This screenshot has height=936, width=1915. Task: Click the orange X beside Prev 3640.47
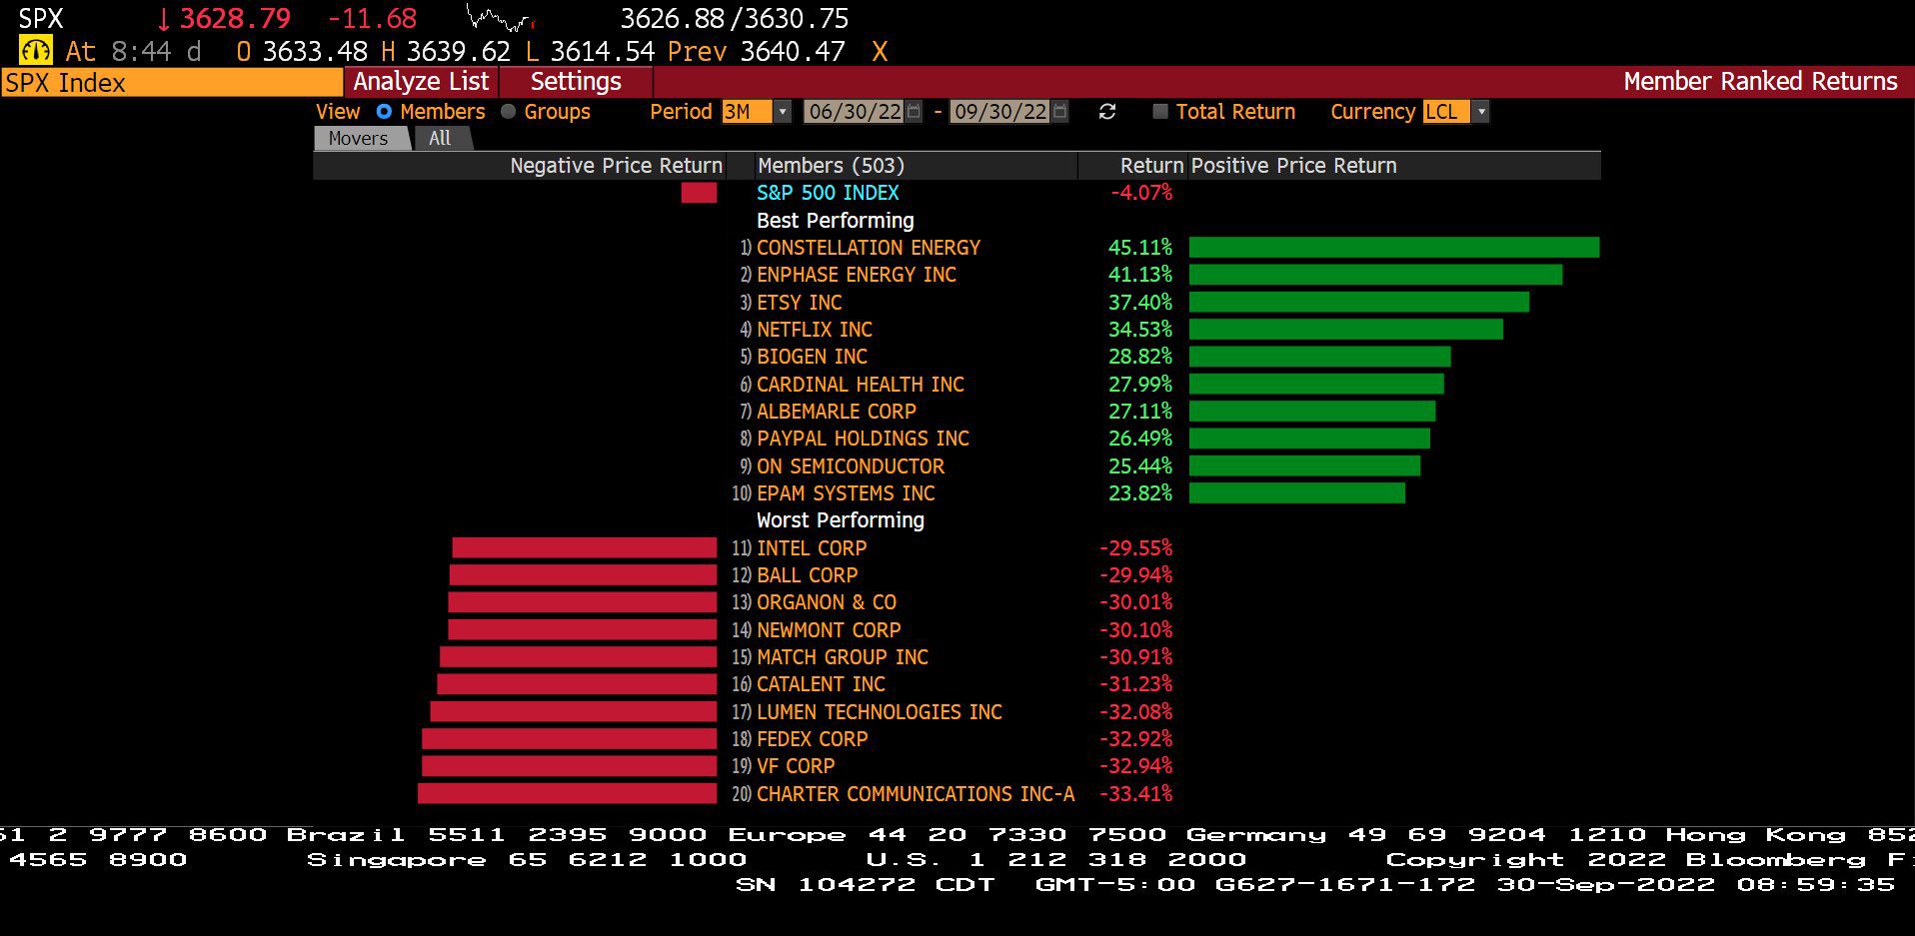[x=880, y=51]
